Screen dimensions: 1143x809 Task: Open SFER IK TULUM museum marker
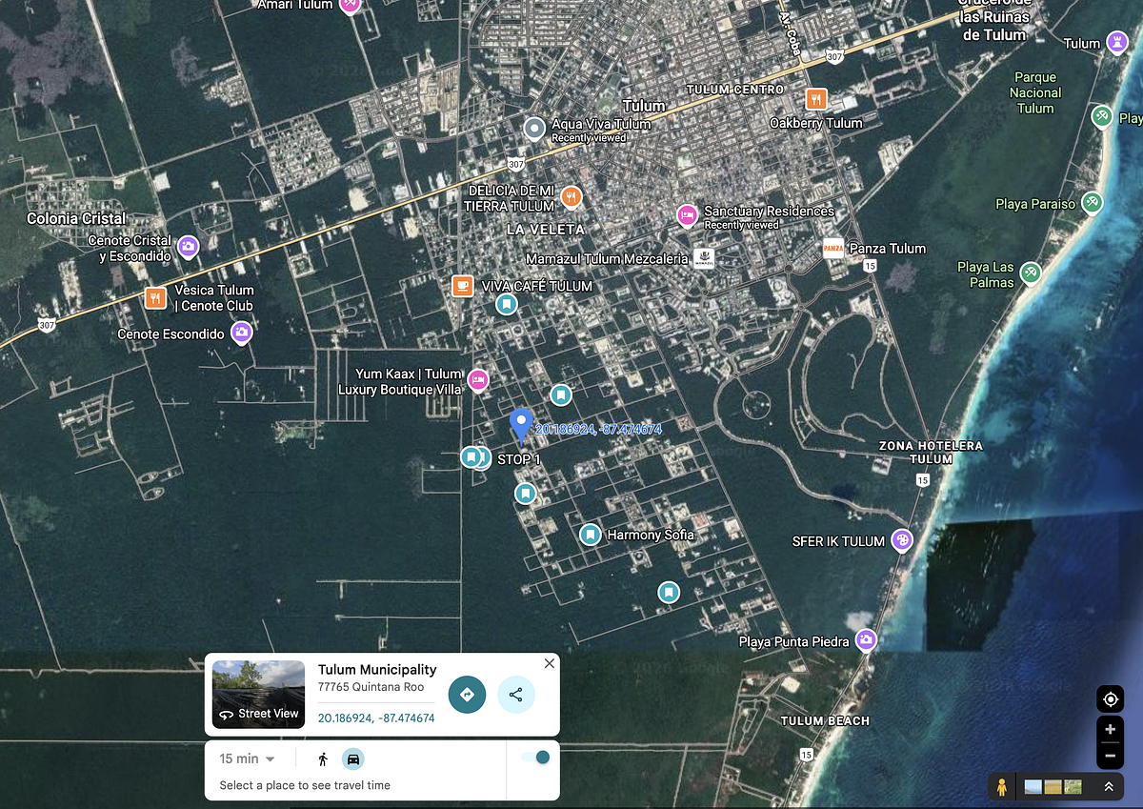[902, 540]
